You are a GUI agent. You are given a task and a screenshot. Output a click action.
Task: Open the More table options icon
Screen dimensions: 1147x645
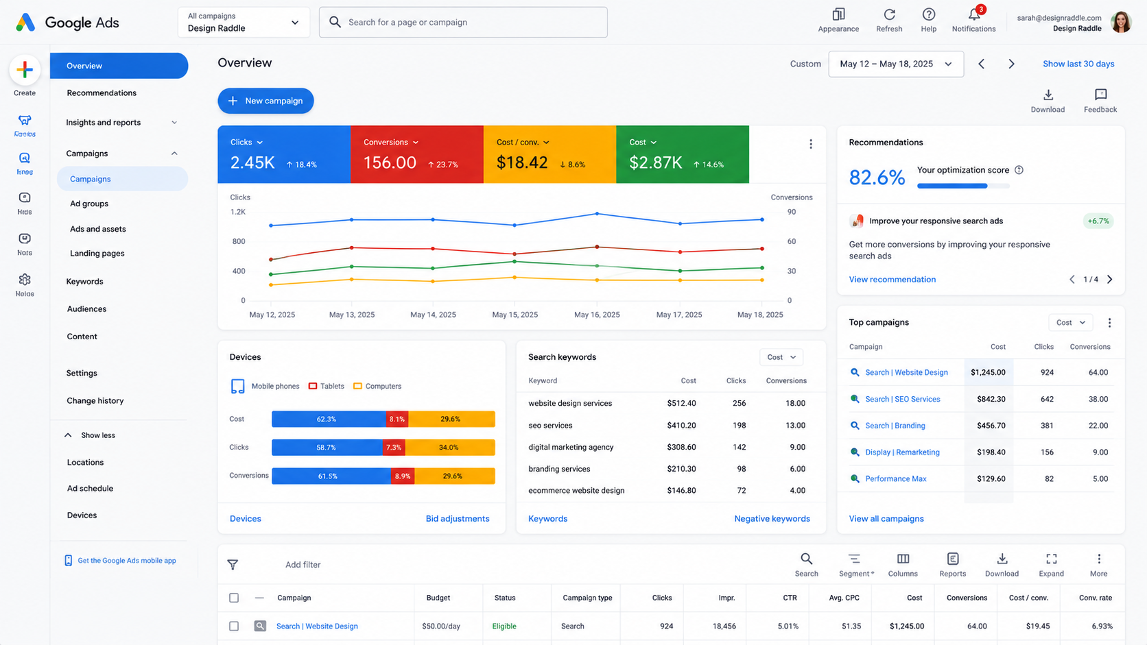tap(1098, 559)
